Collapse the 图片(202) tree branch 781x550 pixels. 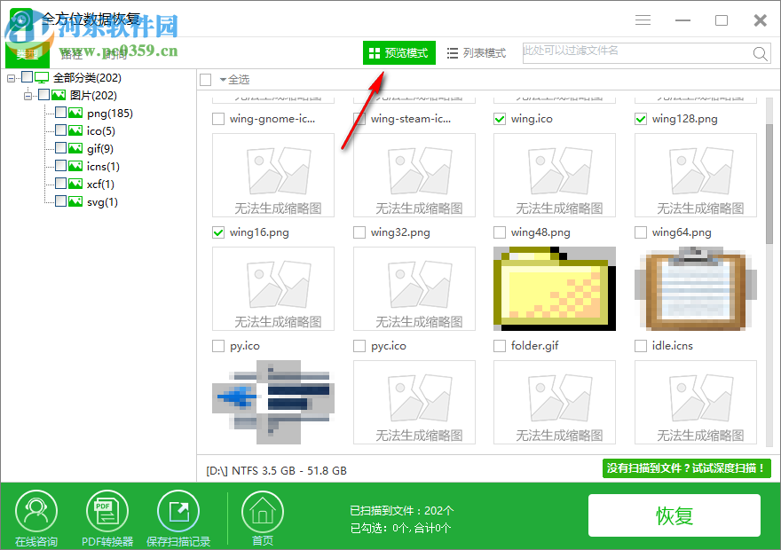coord(27,95)
